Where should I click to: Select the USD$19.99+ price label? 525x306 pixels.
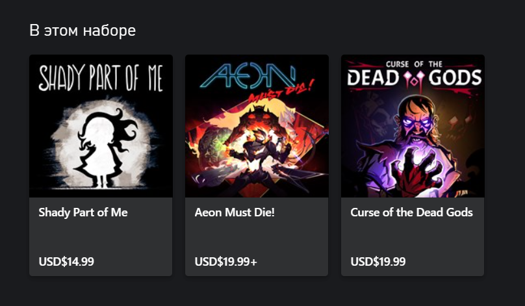point(225,261)
